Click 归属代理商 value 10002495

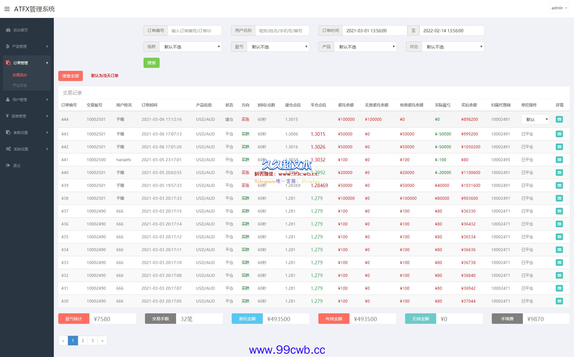point(500,160)
